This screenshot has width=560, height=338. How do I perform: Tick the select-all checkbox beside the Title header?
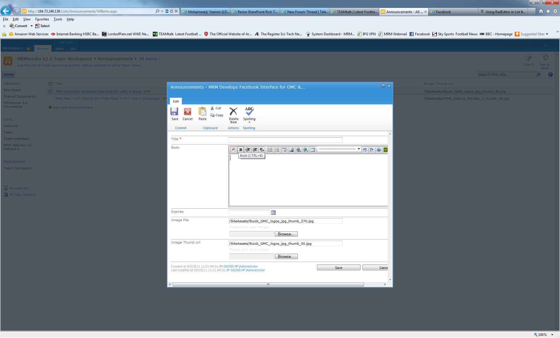click(x=50, y=84)
